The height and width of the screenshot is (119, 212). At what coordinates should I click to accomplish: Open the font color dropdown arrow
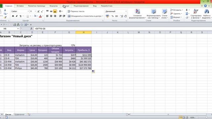coord(43,16)
